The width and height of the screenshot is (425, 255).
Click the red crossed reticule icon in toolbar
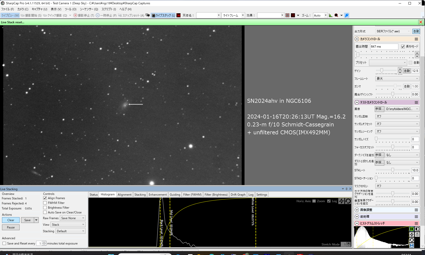click(293, 15)
